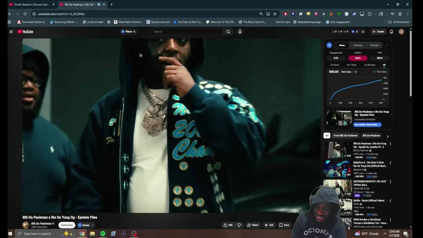
Task: Start voice search with the microphone icon
Action: 240,32
